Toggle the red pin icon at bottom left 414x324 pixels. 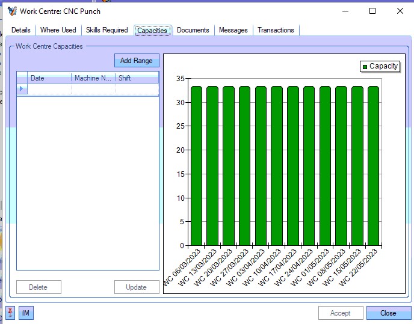pos(10,313)
